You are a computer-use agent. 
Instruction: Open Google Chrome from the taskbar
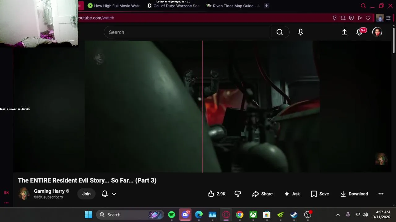[x=239, y=215]
